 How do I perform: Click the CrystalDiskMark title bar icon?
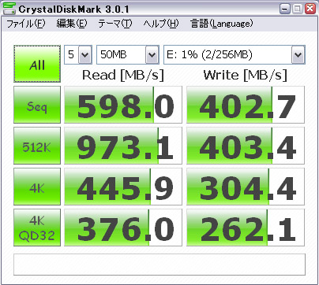point(9,9)
